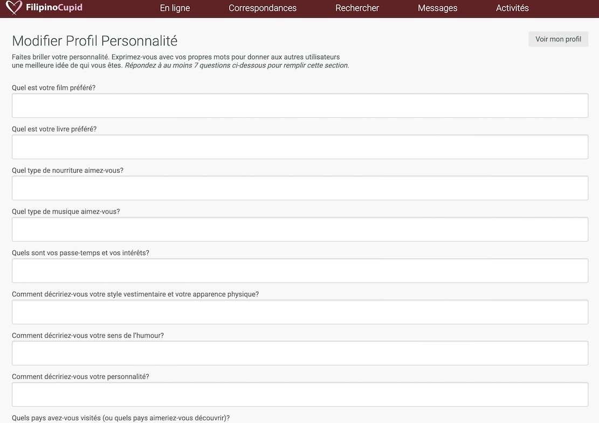This screenshot has width=599, height=423.
Task: Select the personnalité description input
Action: [300, 394]
